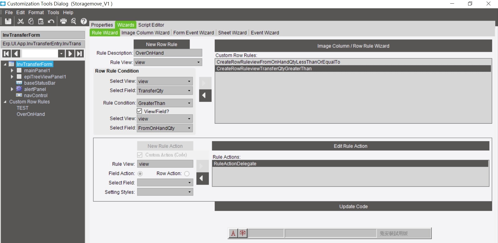Click the right arrow beside Rule Actions

tap(202, 166)
